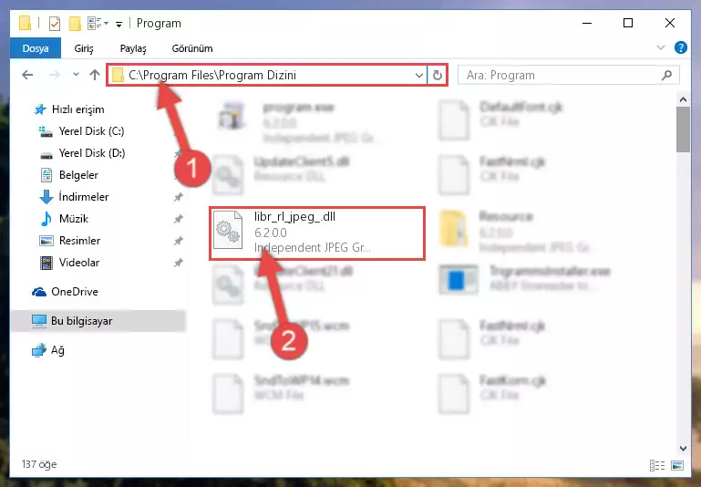Switch to large icons view layout
701x487 pixels.
pyautogui.click(x=677, y=465)
